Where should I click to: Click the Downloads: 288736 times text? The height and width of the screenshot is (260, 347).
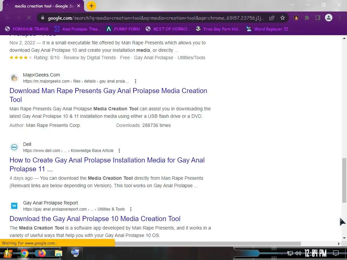click(143, 125)
